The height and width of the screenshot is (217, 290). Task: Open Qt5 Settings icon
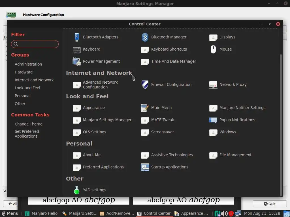pyautogui.click(x=76, y=133)
